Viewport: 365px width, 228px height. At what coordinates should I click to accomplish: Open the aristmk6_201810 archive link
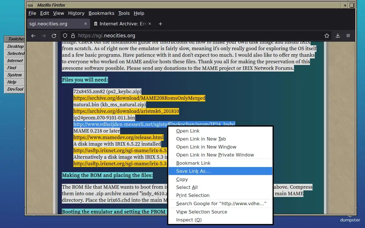(126, 111)
